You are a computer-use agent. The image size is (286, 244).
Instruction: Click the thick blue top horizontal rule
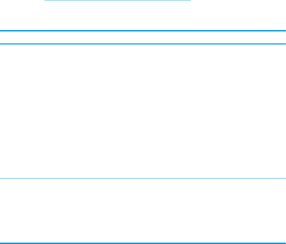[143, 31]
